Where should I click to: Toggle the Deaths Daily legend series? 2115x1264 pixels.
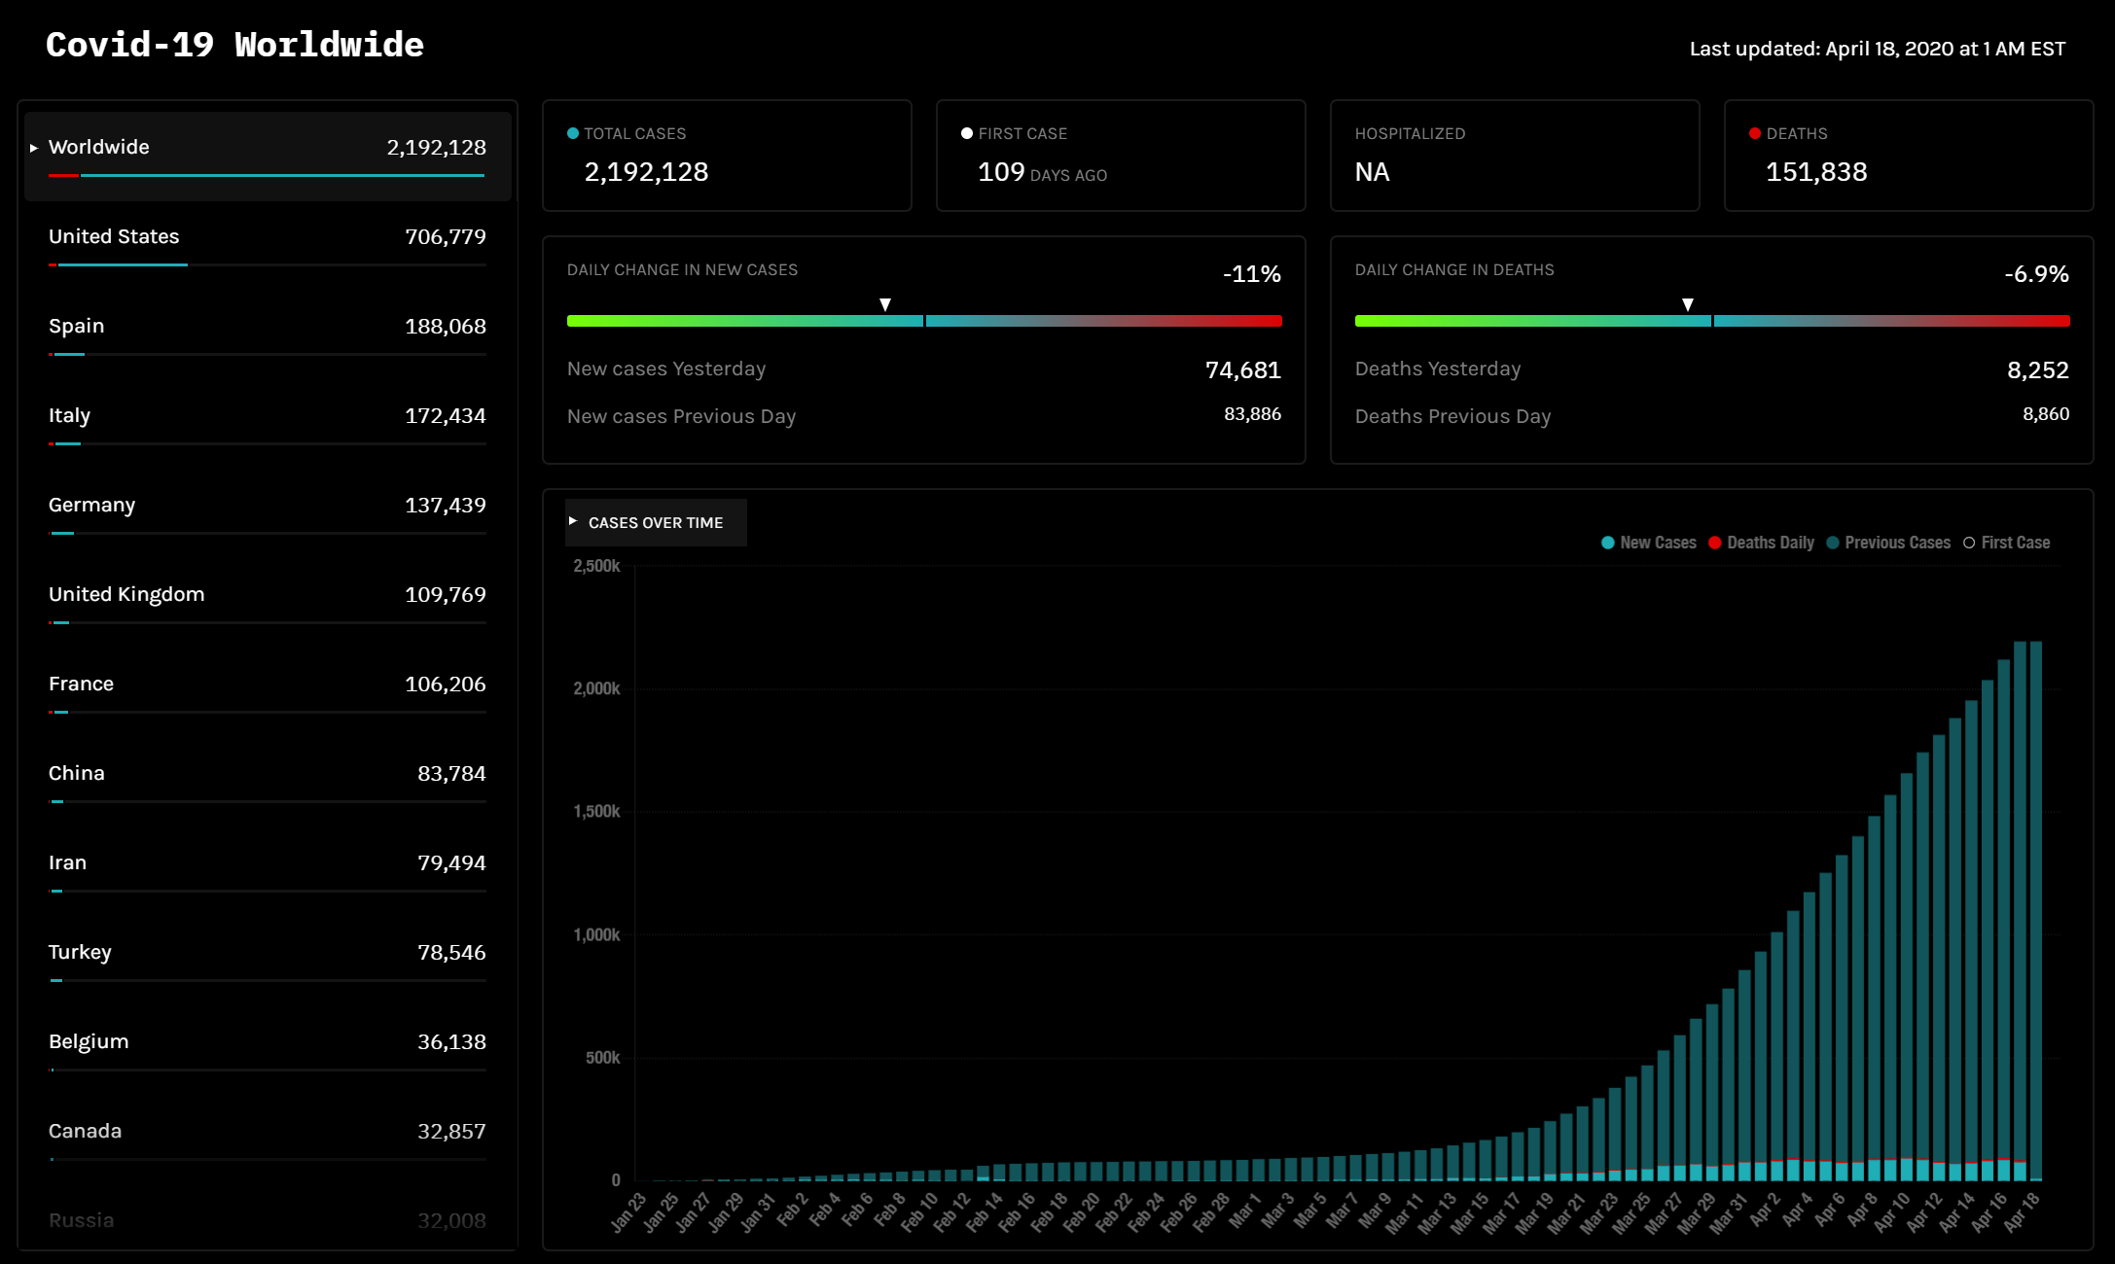coord(1762,543)
